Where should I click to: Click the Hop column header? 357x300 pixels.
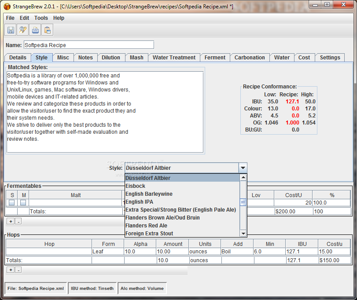(x=49, y=244)
